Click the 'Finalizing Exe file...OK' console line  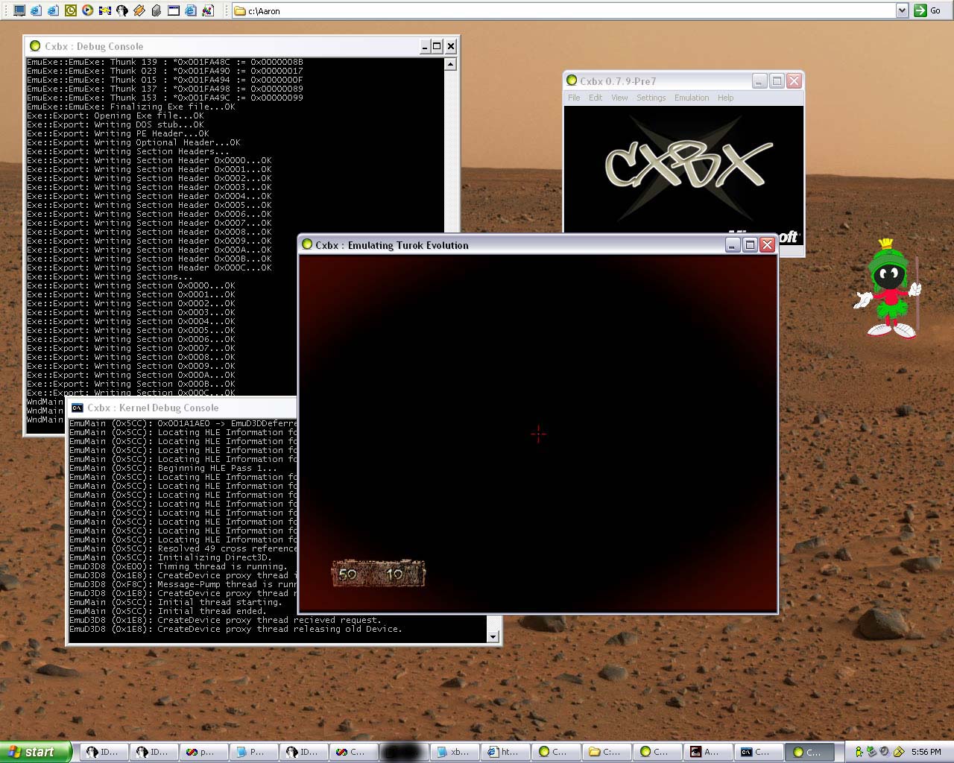(130, 107)
